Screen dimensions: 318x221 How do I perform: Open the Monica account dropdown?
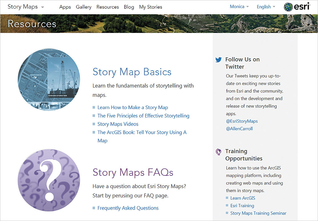239,7
